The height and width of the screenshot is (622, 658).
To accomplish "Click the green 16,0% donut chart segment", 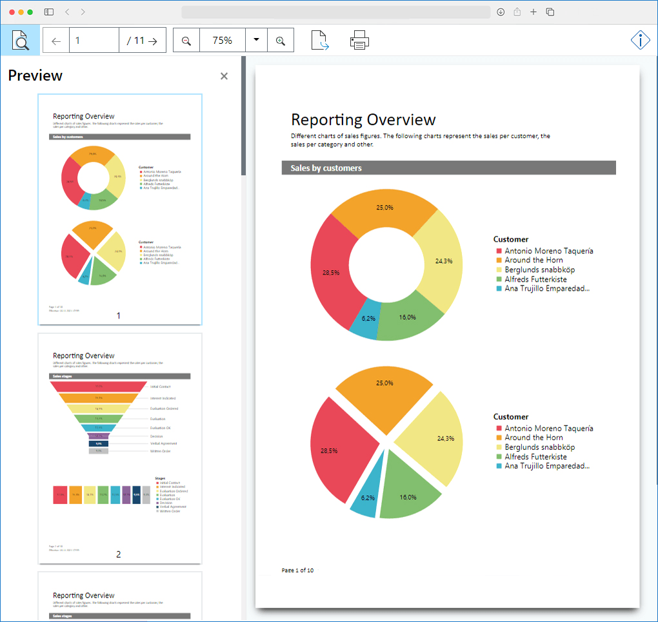I will [x=406, y=319].
